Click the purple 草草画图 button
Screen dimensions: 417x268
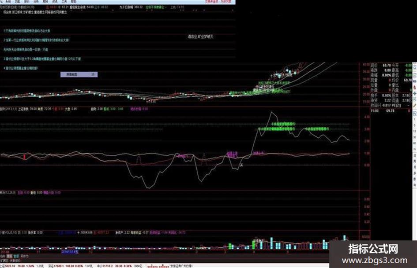pos(79,74)
